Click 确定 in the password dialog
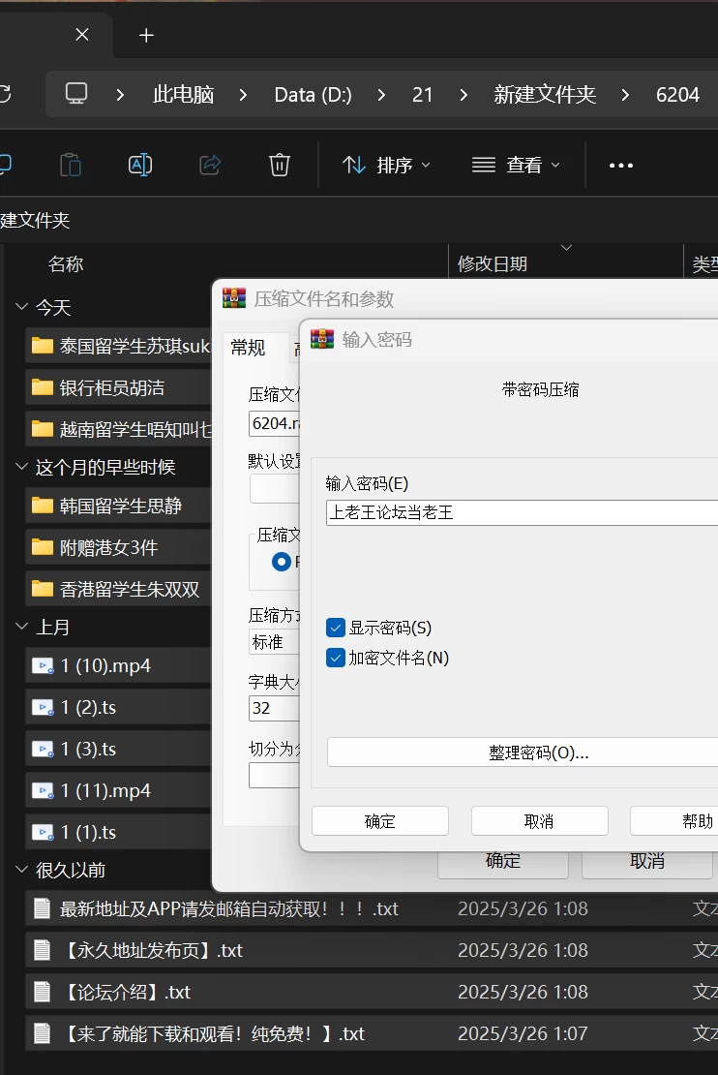This screenshot has width=718, height=1075. click(380, 820)
